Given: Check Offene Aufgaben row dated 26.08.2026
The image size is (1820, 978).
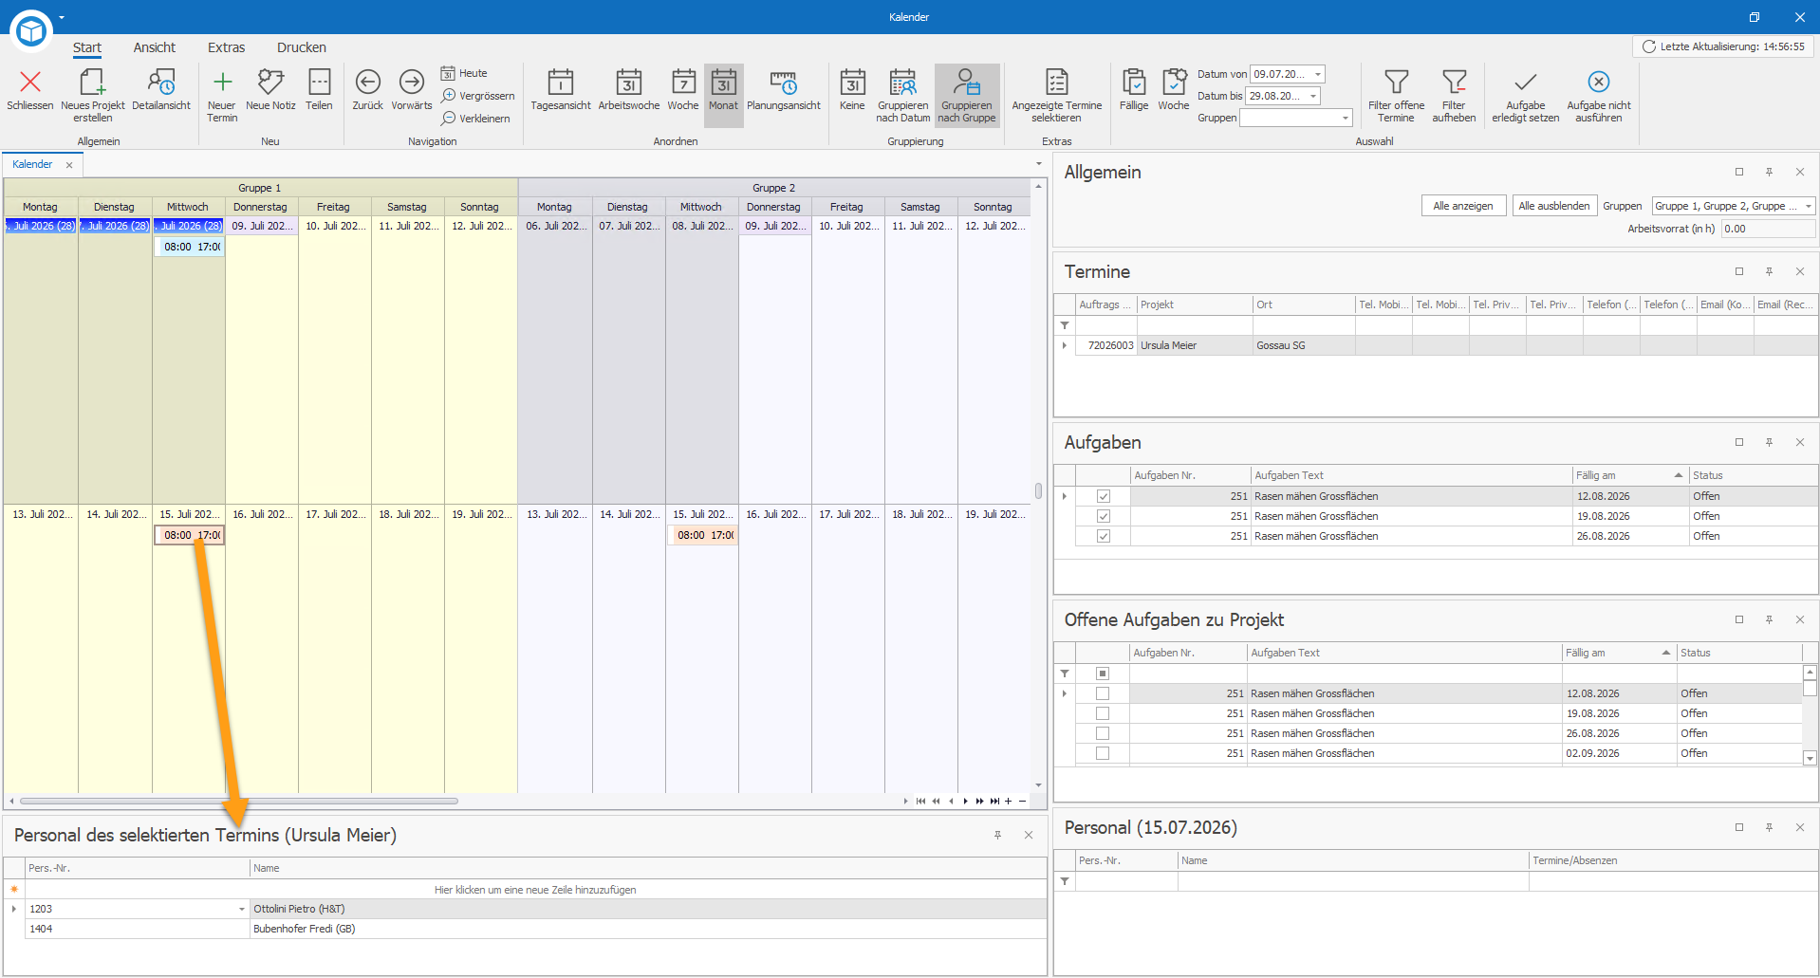Looking at the screenshot, I should click(x=1102, y=733).
